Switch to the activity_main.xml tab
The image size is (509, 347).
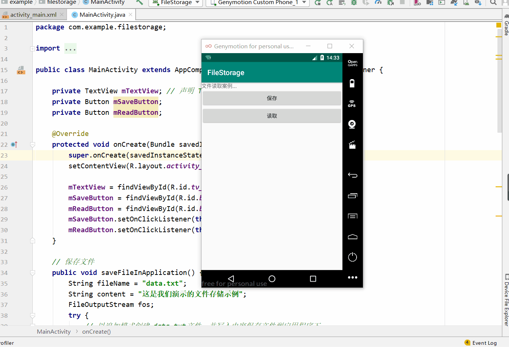coord(33,15)
